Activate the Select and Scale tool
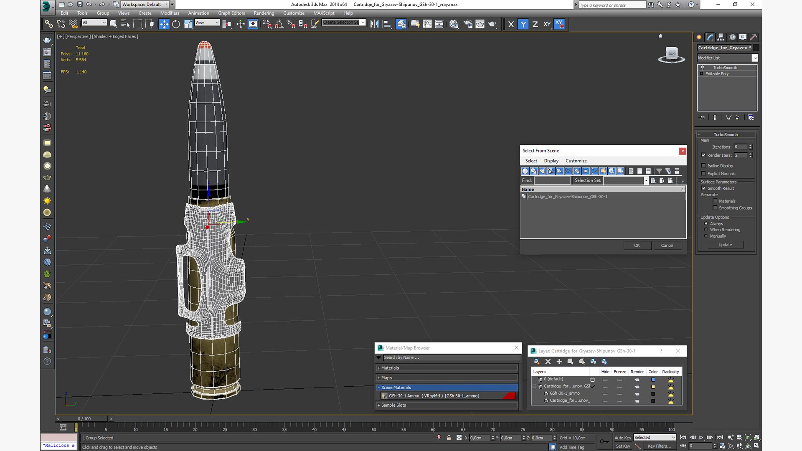This screenshot has width=802, height=451. (188, 24)
